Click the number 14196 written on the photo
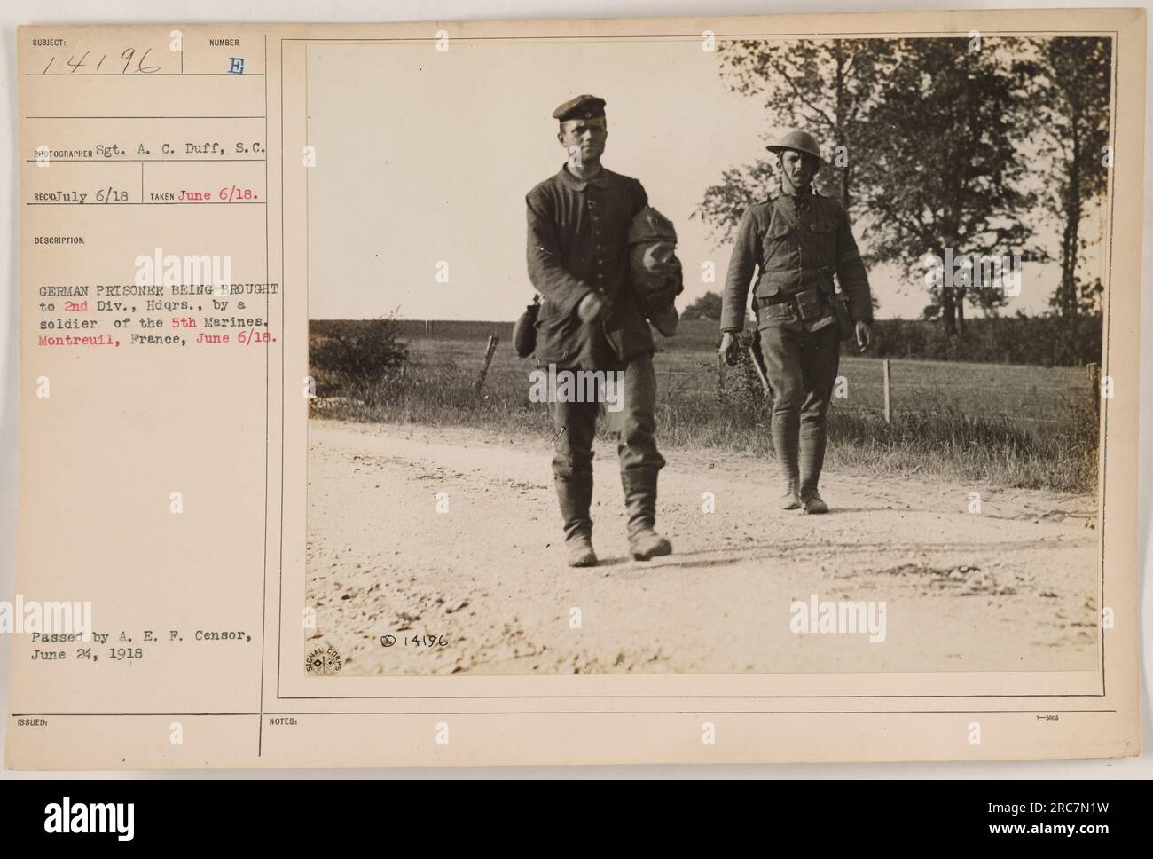1153x859 pixels. click(x=427, y=642)
